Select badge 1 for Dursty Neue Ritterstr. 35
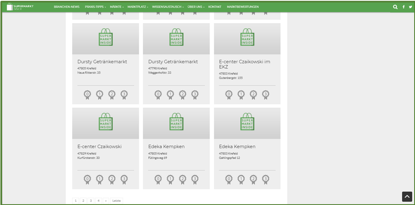Viewport: 415px width, 205px height. (x=100, y=95)
